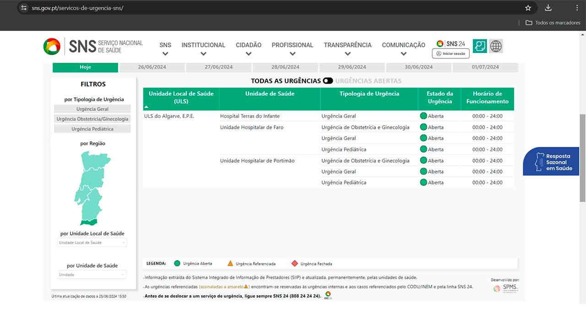Bookmark page with the star icon

(x=528, y=8)
